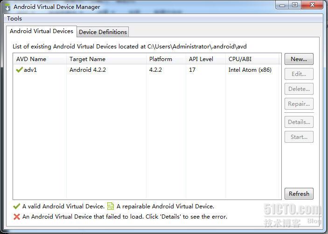The width and height of the screenshot is (328, 234).
Task: Click the Delete... button
Action: coord(299,89)
